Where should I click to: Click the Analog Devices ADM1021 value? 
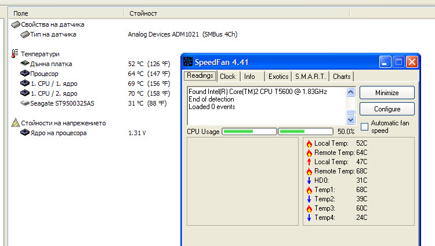tap(183, 34)
